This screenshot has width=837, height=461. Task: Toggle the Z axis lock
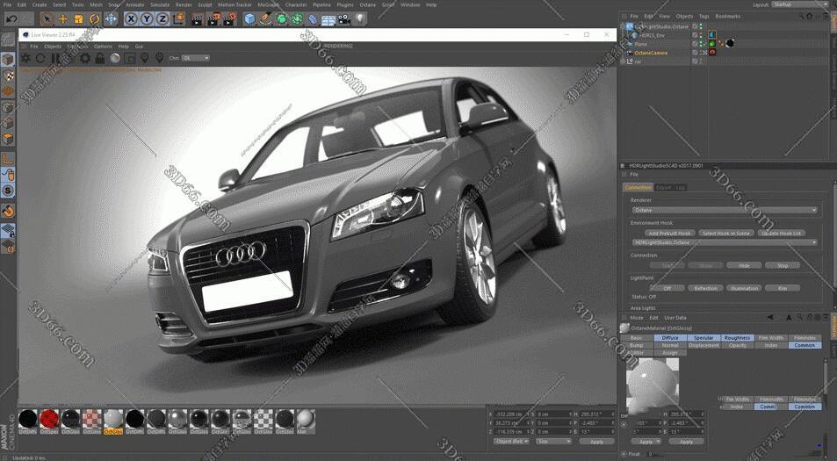[162, 18]
